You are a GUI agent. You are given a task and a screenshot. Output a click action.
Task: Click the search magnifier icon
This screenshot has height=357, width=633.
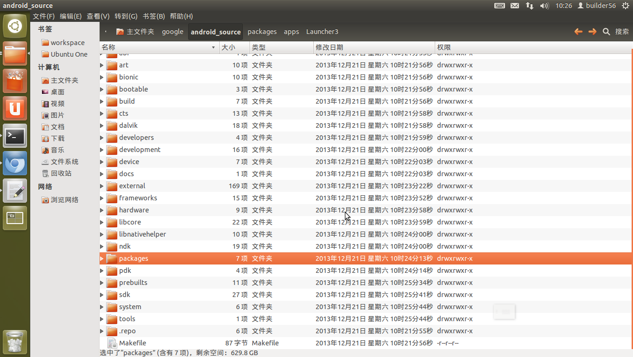(606, 32)
